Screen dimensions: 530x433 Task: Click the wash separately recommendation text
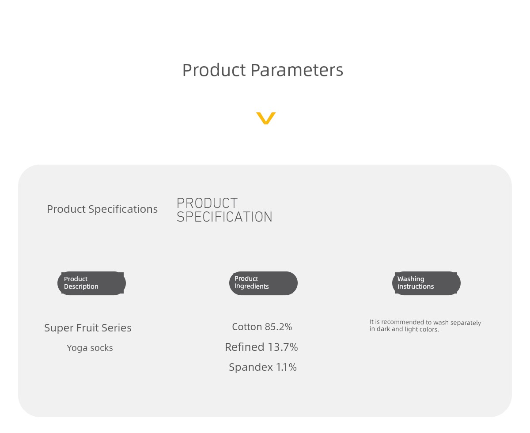pos(425,326)
